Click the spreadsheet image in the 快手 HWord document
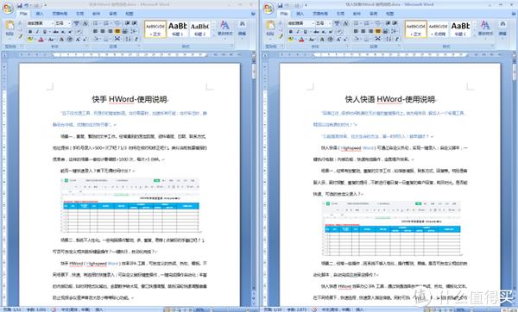Viewport: 518px width, 312px height. pos(130,205)
